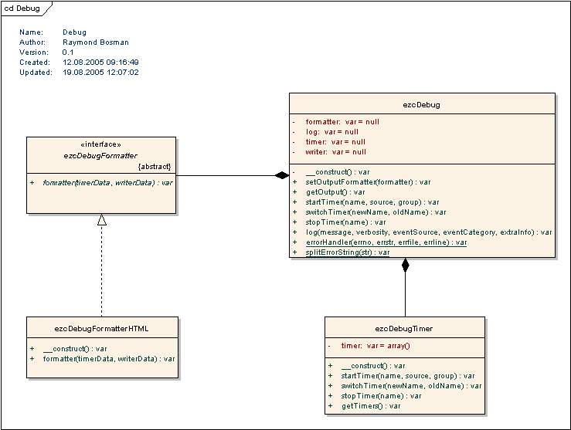Select the ezcDebugFormatterHTML class name
This screenshot has height=430, width=571.
point(102,328)
